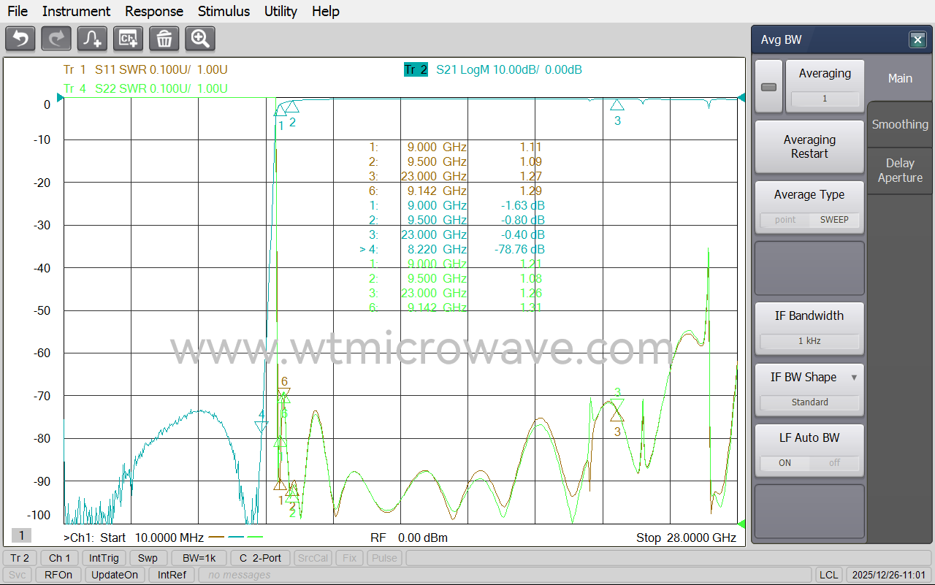
Task: Add a new channel toolbar icon
Action: (128, 39)
